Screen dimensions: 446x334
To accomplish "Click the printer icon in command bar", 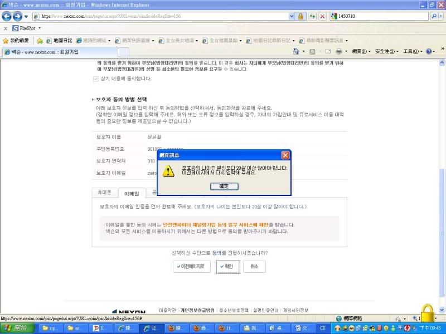I will point(338,52).
